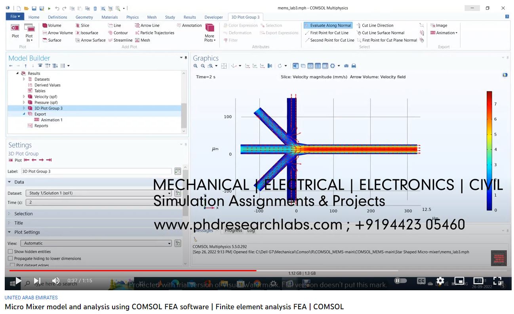
Task: Add a Particle Trajectories plot
Action: (x=154, y=33)
